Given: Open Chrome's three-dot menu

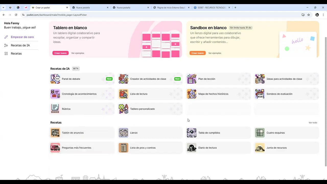Looking at the screenshot, I should click(323, 15).
